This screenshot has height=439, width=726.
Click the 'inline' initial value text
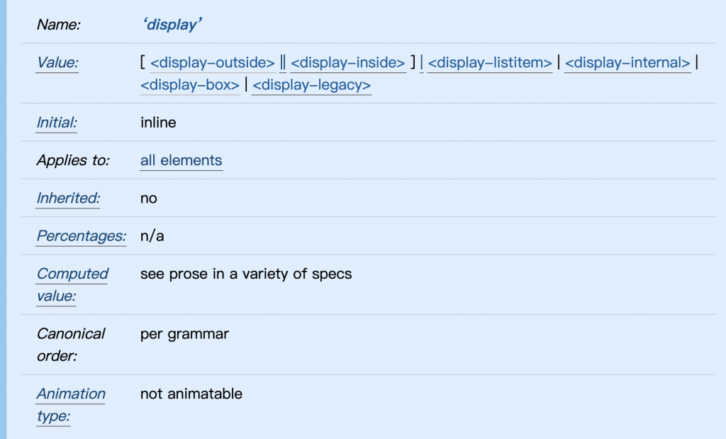click(158, 123)
